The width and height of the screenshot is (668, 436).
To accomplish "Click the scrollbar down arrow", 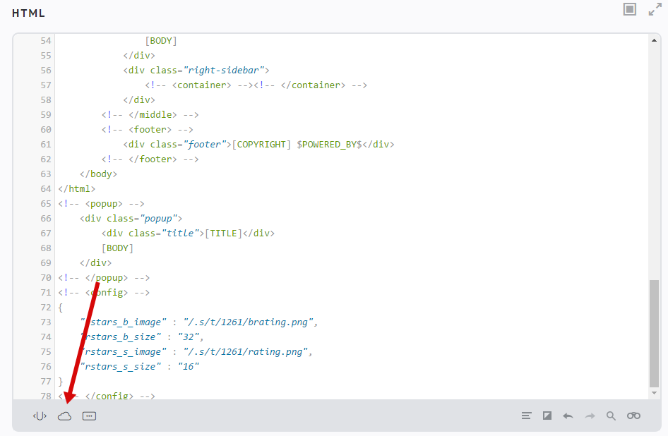I will coord(655,392).
